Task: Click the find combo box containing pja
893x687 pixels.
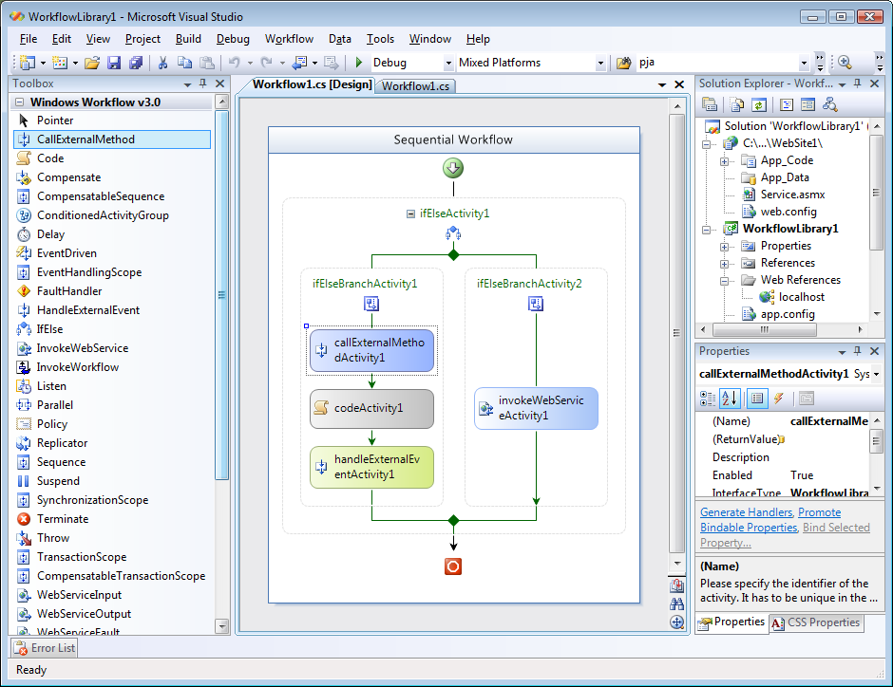Action: point(723,63)
